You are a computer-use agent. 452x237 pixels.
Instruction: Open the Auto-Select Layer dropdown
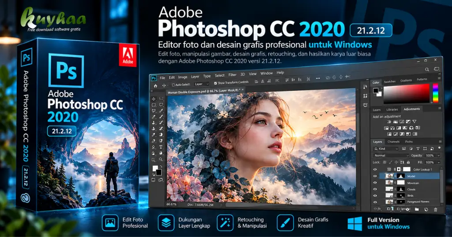pyautogui.click(x=201, y=84)
